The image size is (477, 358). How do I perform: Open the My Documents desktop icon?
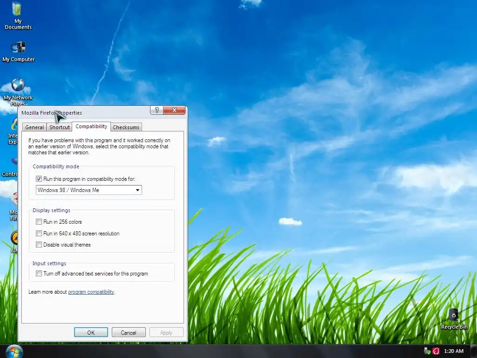tap(18, 16)
